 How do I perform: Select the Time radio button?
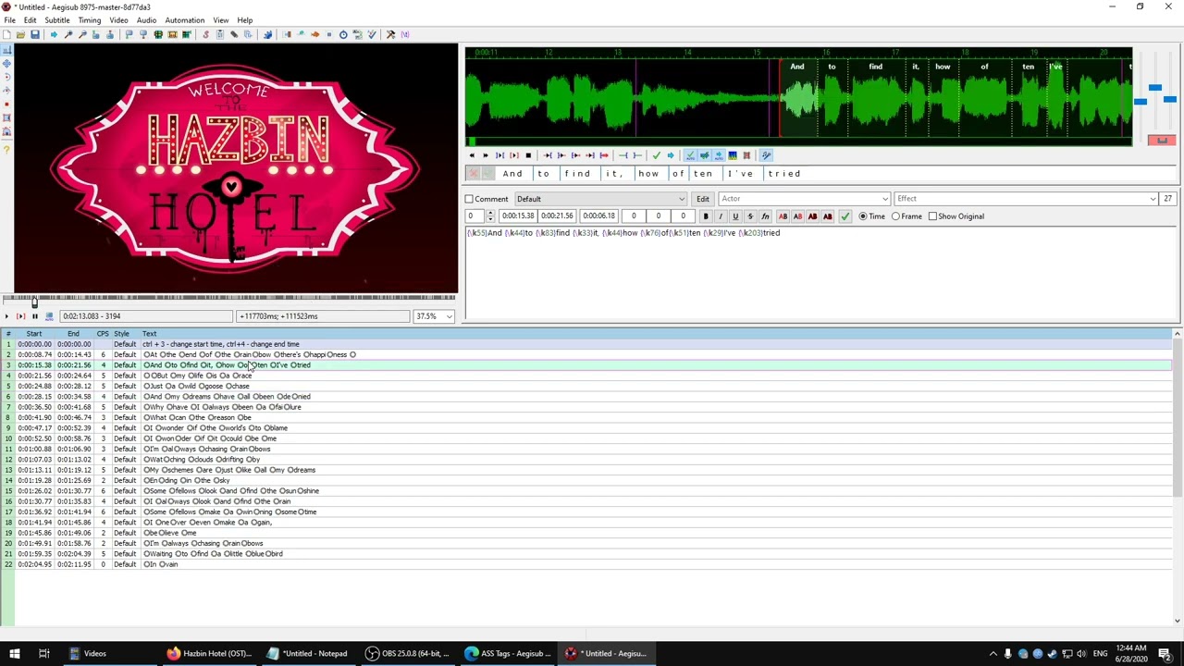[863, 216]
